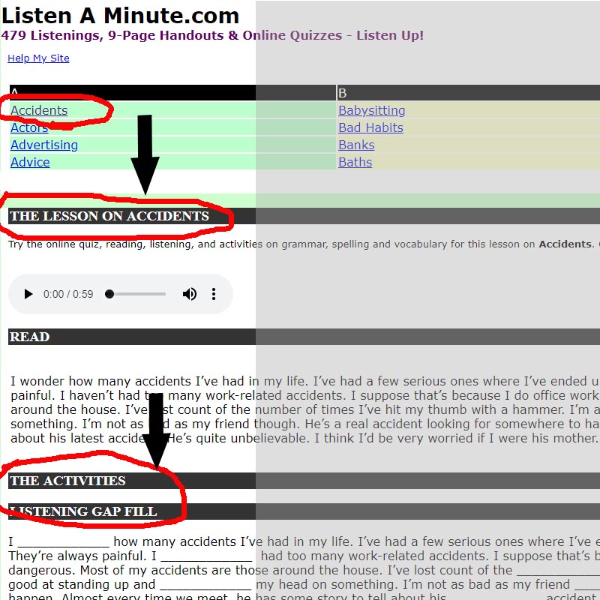Mute the audio player volume
The image size is (600, 600).
(x=190, y=294)
